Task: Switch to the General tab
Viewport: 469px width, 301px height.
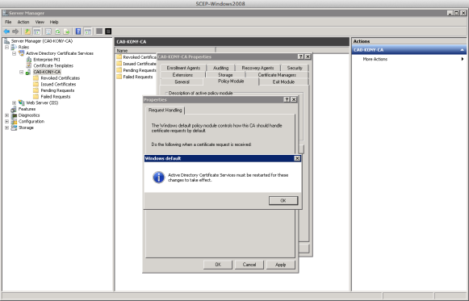Action: pos(182,82)
